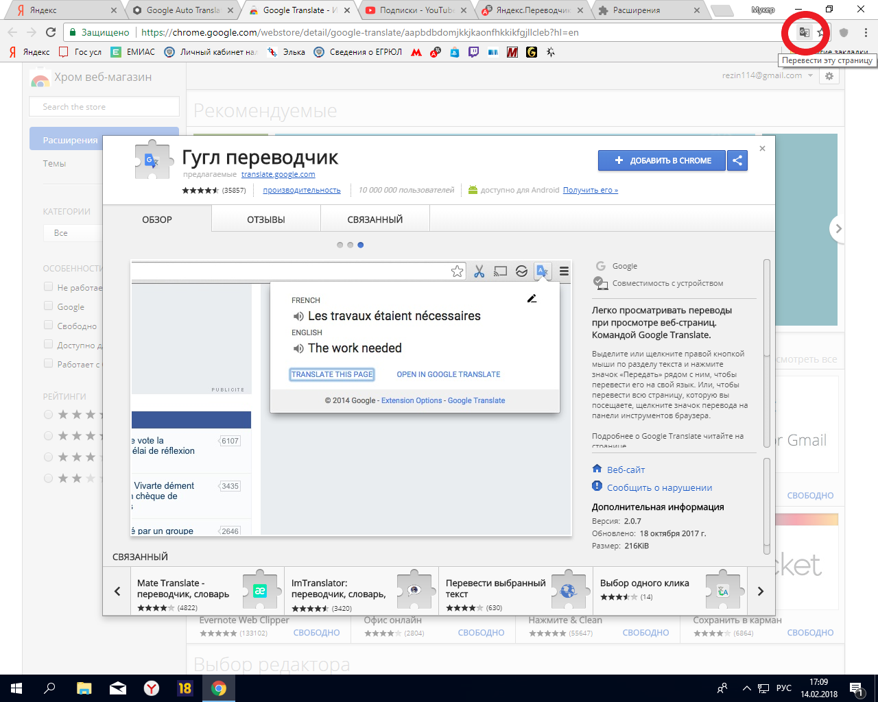This screenshot has width=878, height=702.
Task: Click the shield extension icon in toolbar
Action: point(844,32)
